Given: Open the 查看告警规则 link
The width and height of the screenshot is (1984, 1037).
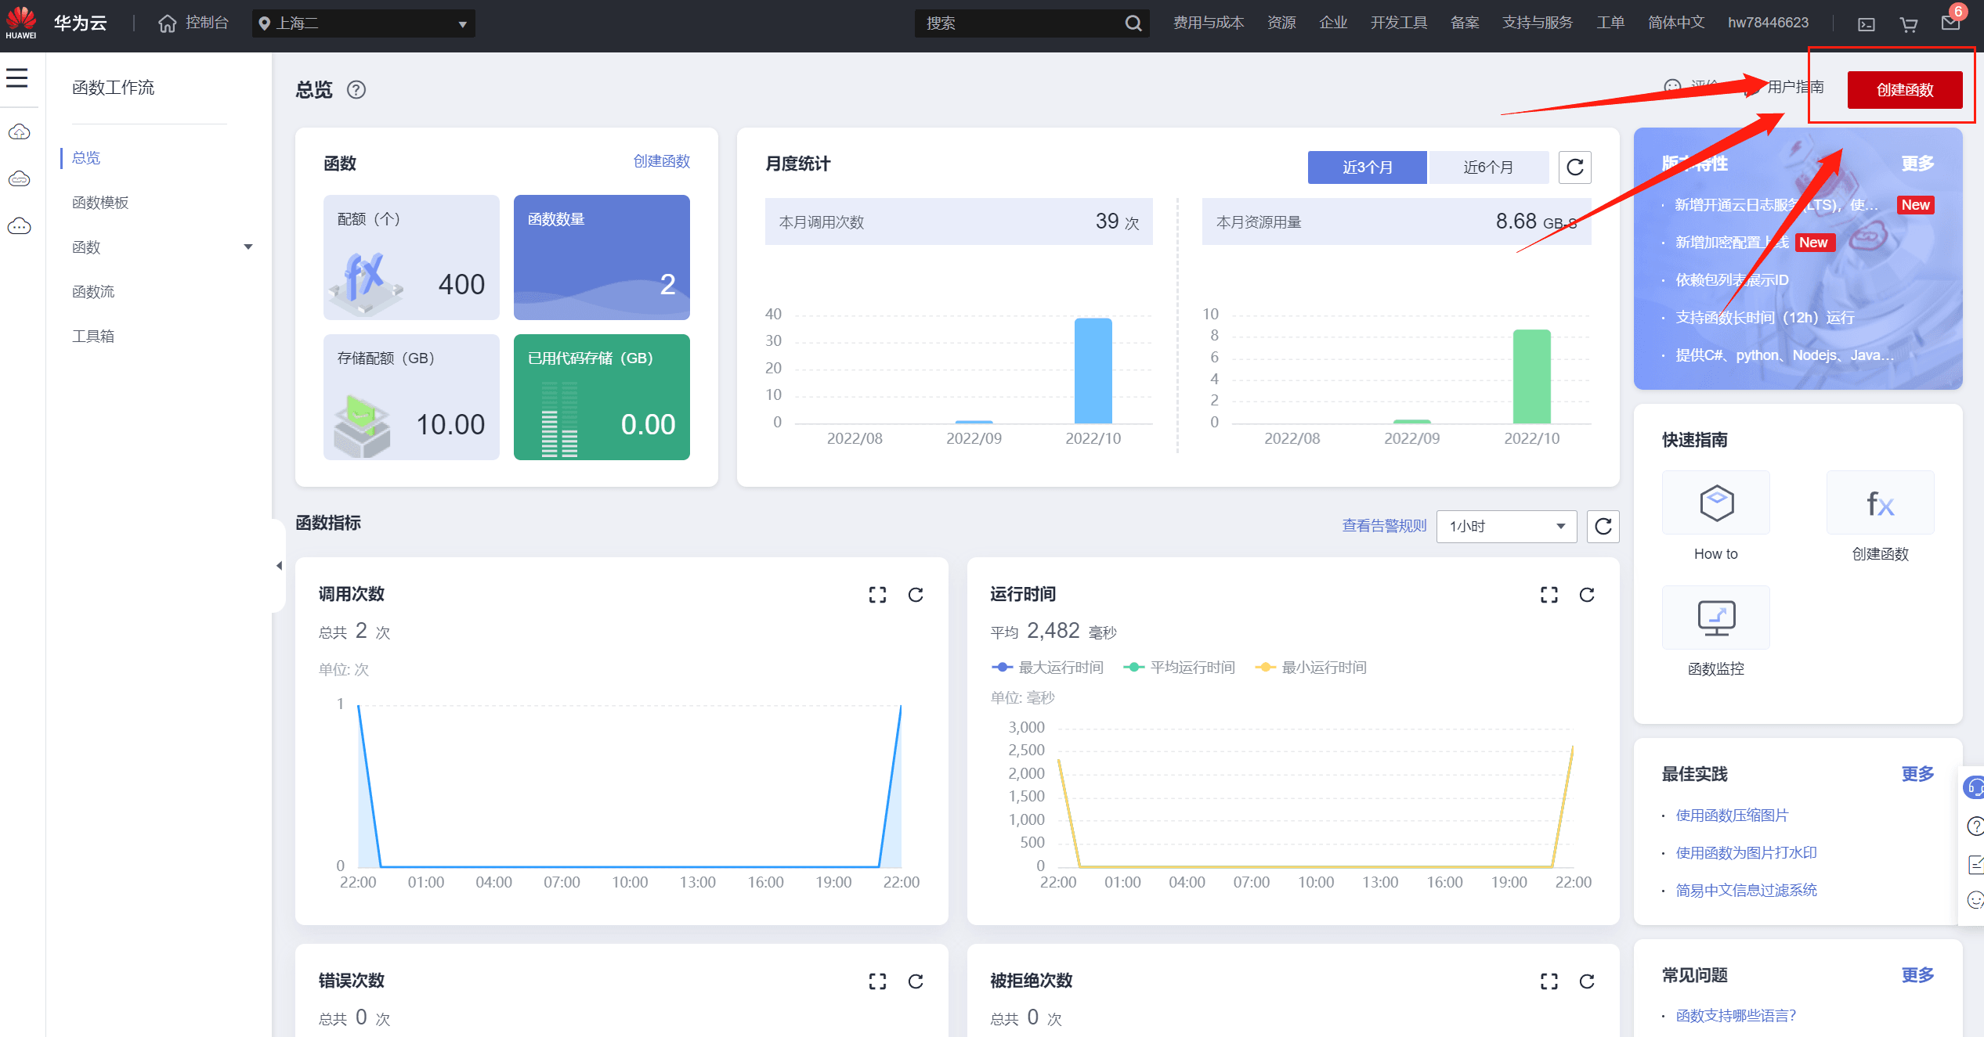Looking at the screenshot, I should 1384,526.
